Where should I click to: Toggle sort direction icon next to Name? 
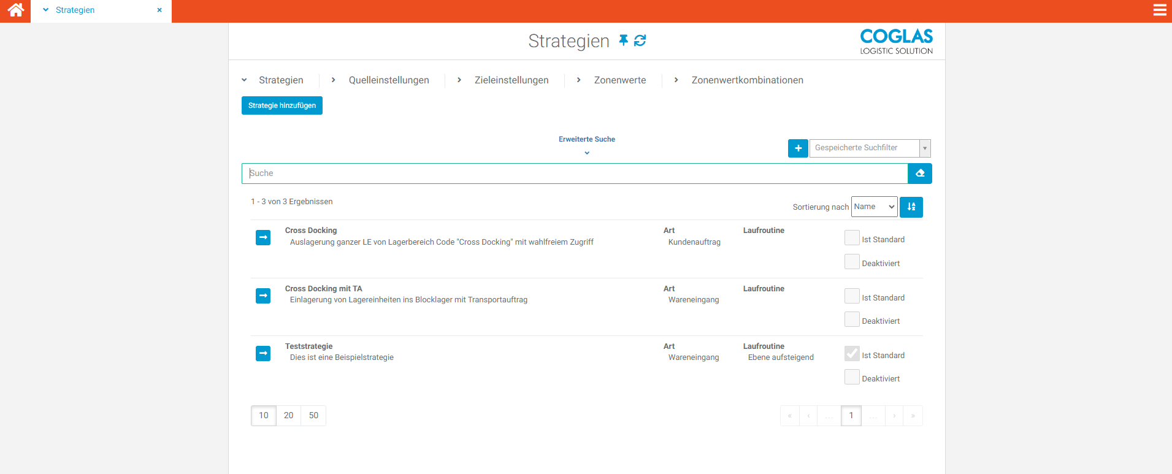point(911,207)
